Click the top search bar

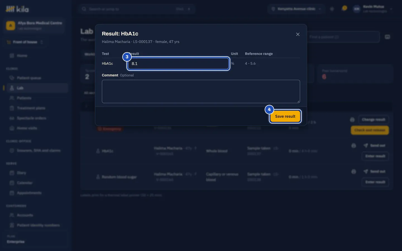(137, 9)
